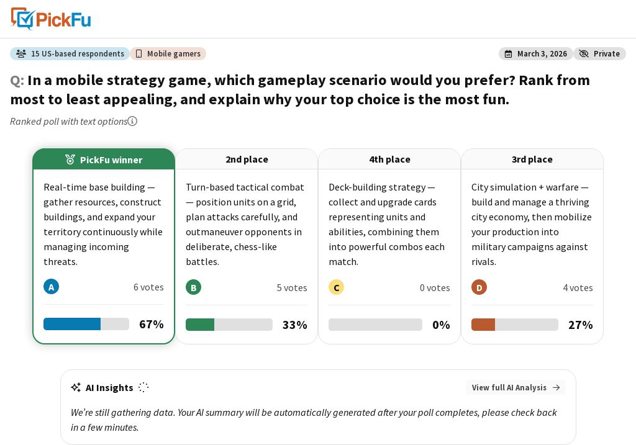Click the Mobile gamers audience tag
This screenshot has width=636, height=445.
point(168,53)
